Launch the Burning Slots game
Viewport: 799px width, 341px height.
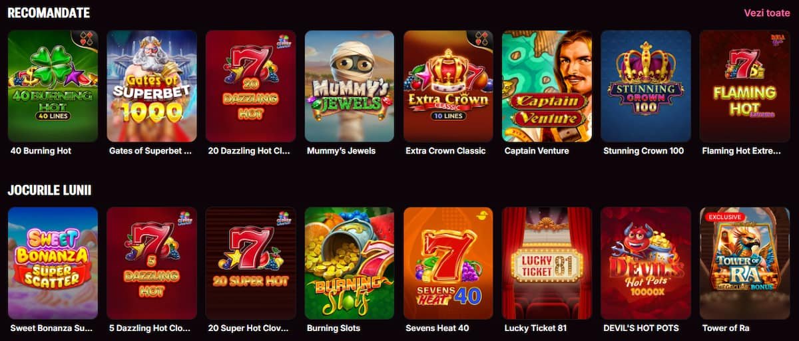click(x=350, y=263)
